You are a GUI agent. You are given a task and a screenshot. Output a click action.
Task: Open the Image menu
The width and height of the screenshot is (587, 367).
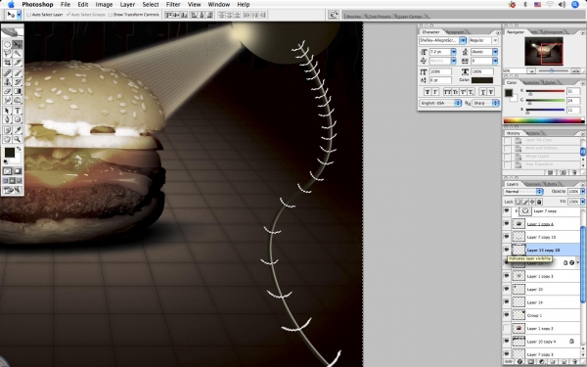[x=104, y=5]
